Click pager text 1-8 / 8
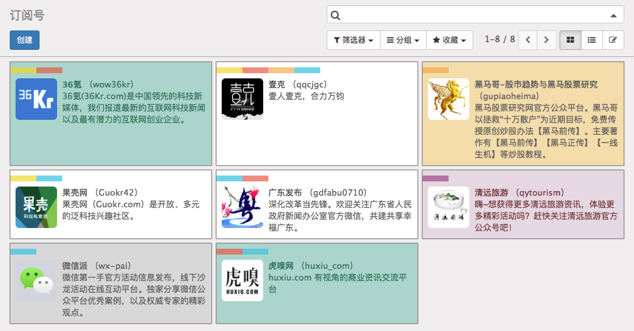Image resolution: width=634 pixels, height=331 pixels. (x=500, y=40)
